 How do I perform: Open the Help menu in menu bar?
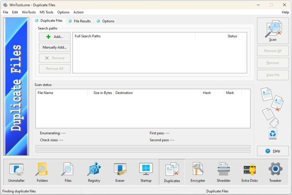tap(285, 12)
